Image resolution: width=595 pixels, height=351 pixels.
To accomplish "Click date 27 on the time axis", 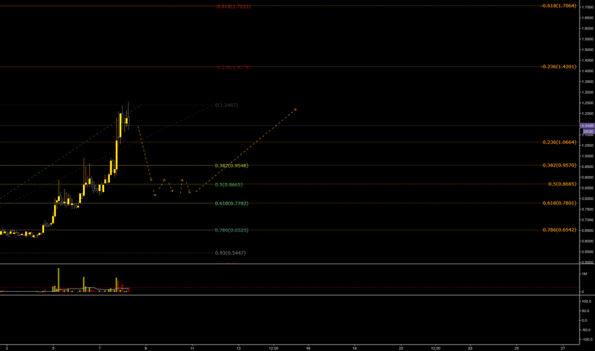I will tap(562, 348).
